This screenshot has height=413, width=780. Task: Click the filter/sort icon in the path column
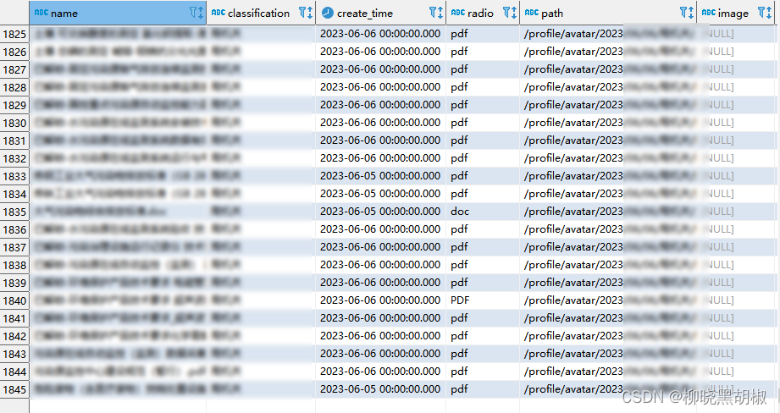[687, 13]
